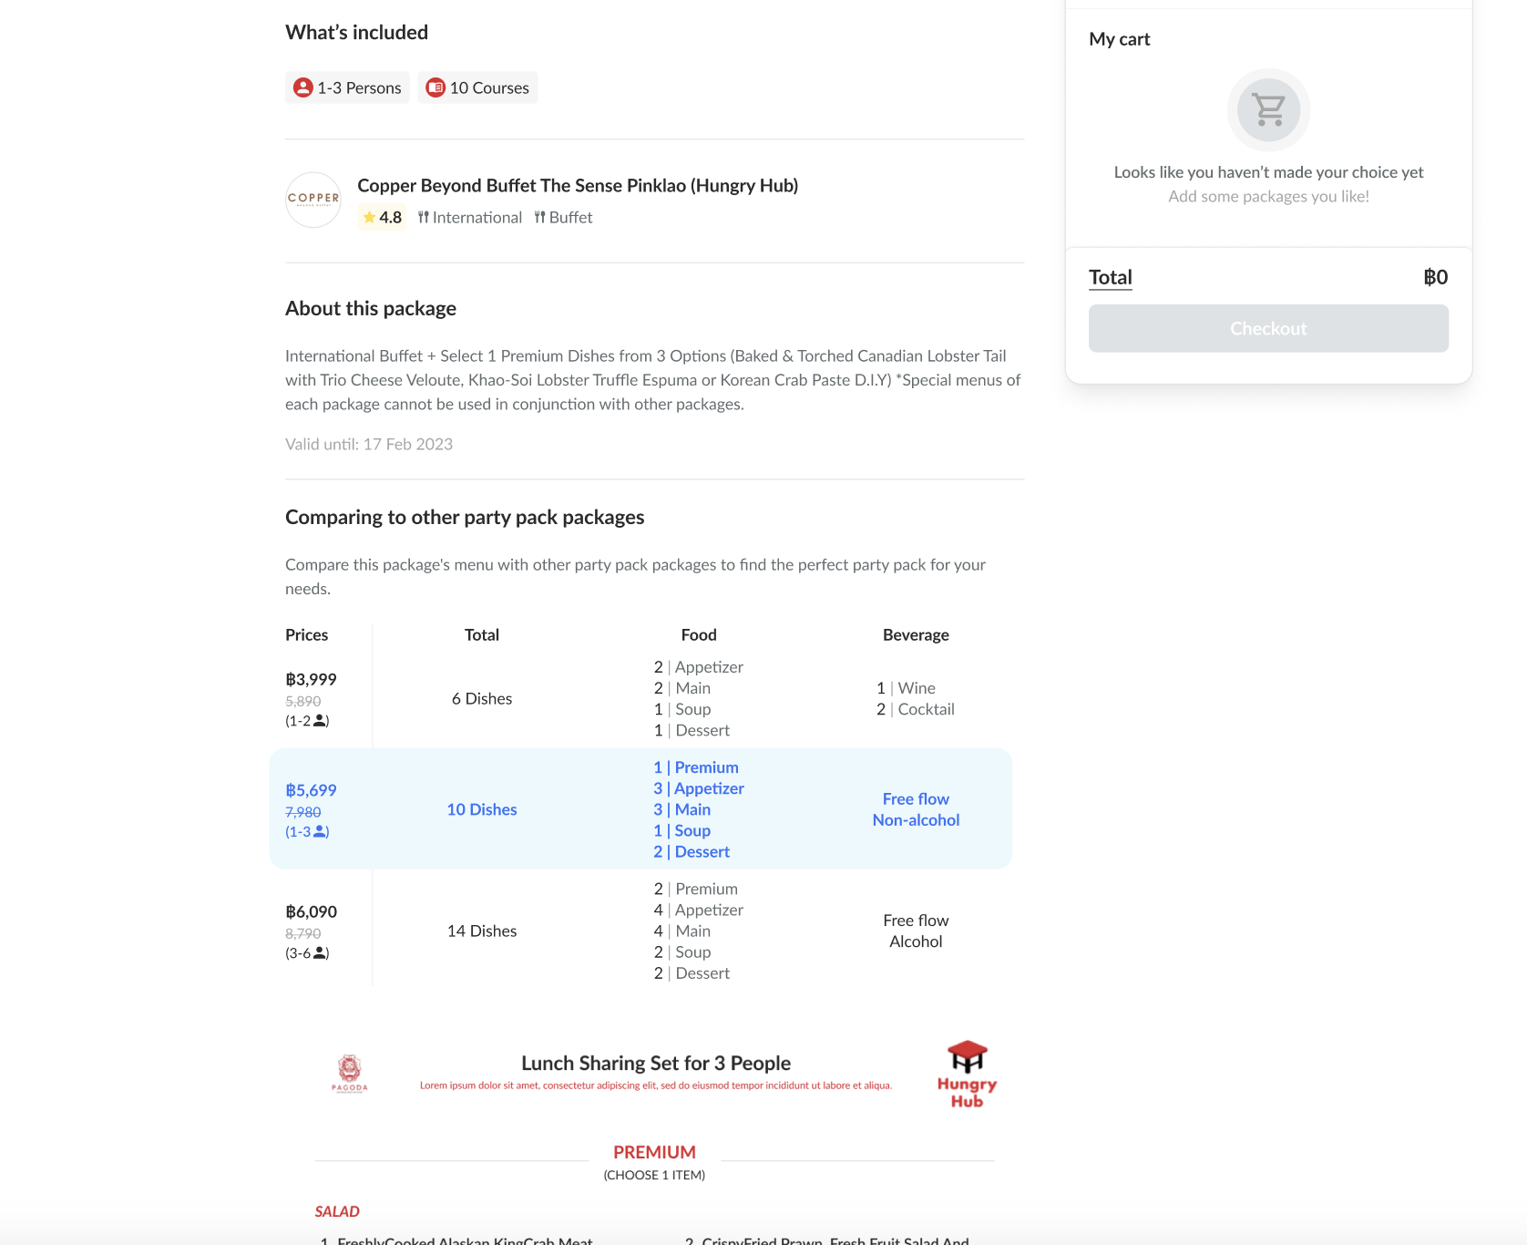Click the 14 Dishes total cell
The height and width of the screenshot is (1245, 1527).
(481, 931)
